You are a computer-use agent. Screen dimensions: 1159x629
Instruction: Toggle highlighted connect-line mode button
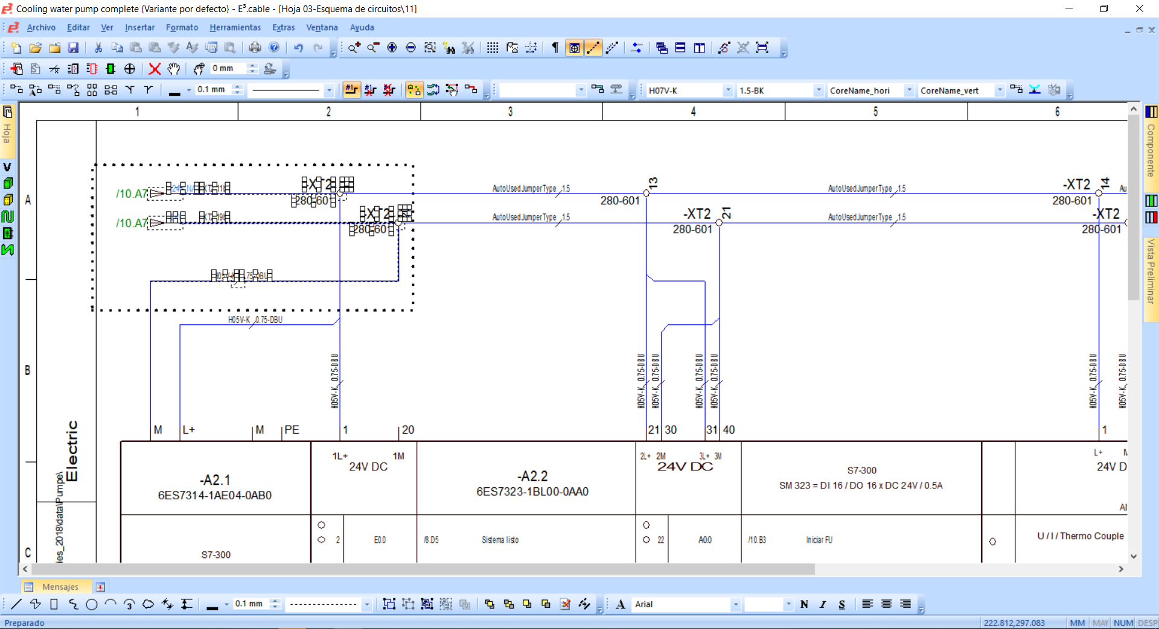[x=593, y=48]
